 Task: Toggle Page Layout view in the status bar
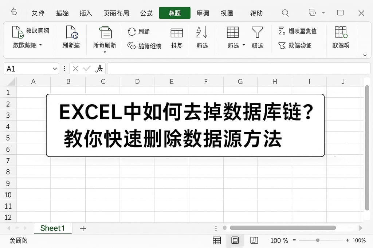pos(235,240)
